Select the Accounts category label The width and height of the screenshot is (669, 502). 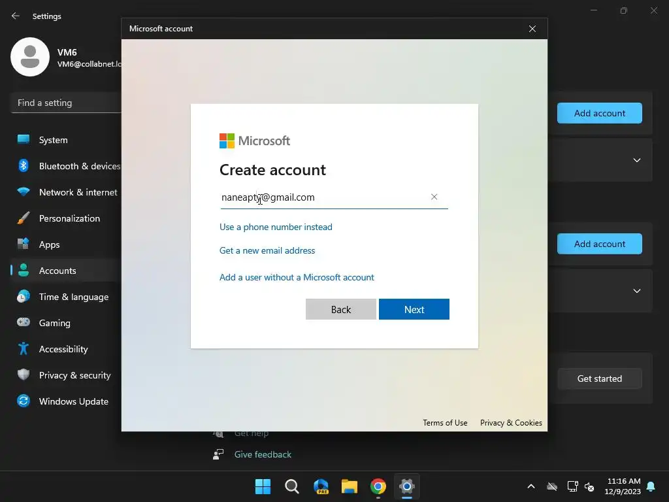click(x=57, y=271)
